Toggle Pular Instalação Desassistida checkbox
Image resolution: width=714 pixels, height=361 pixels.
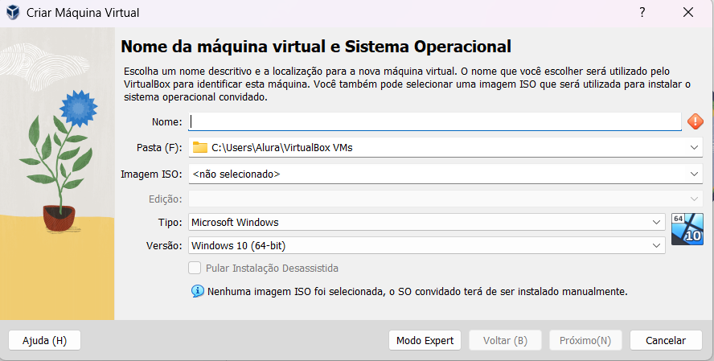(x=195, y=268)
